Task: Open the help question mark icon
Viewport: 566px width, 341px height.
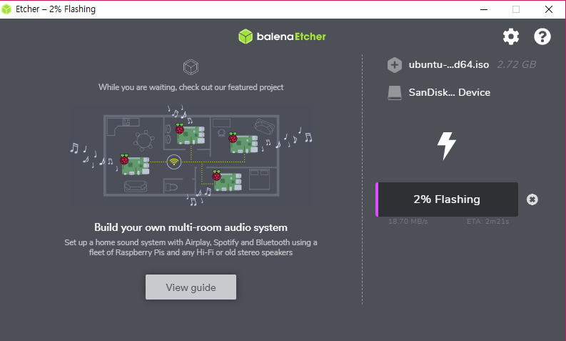Action: coord(542,36)
